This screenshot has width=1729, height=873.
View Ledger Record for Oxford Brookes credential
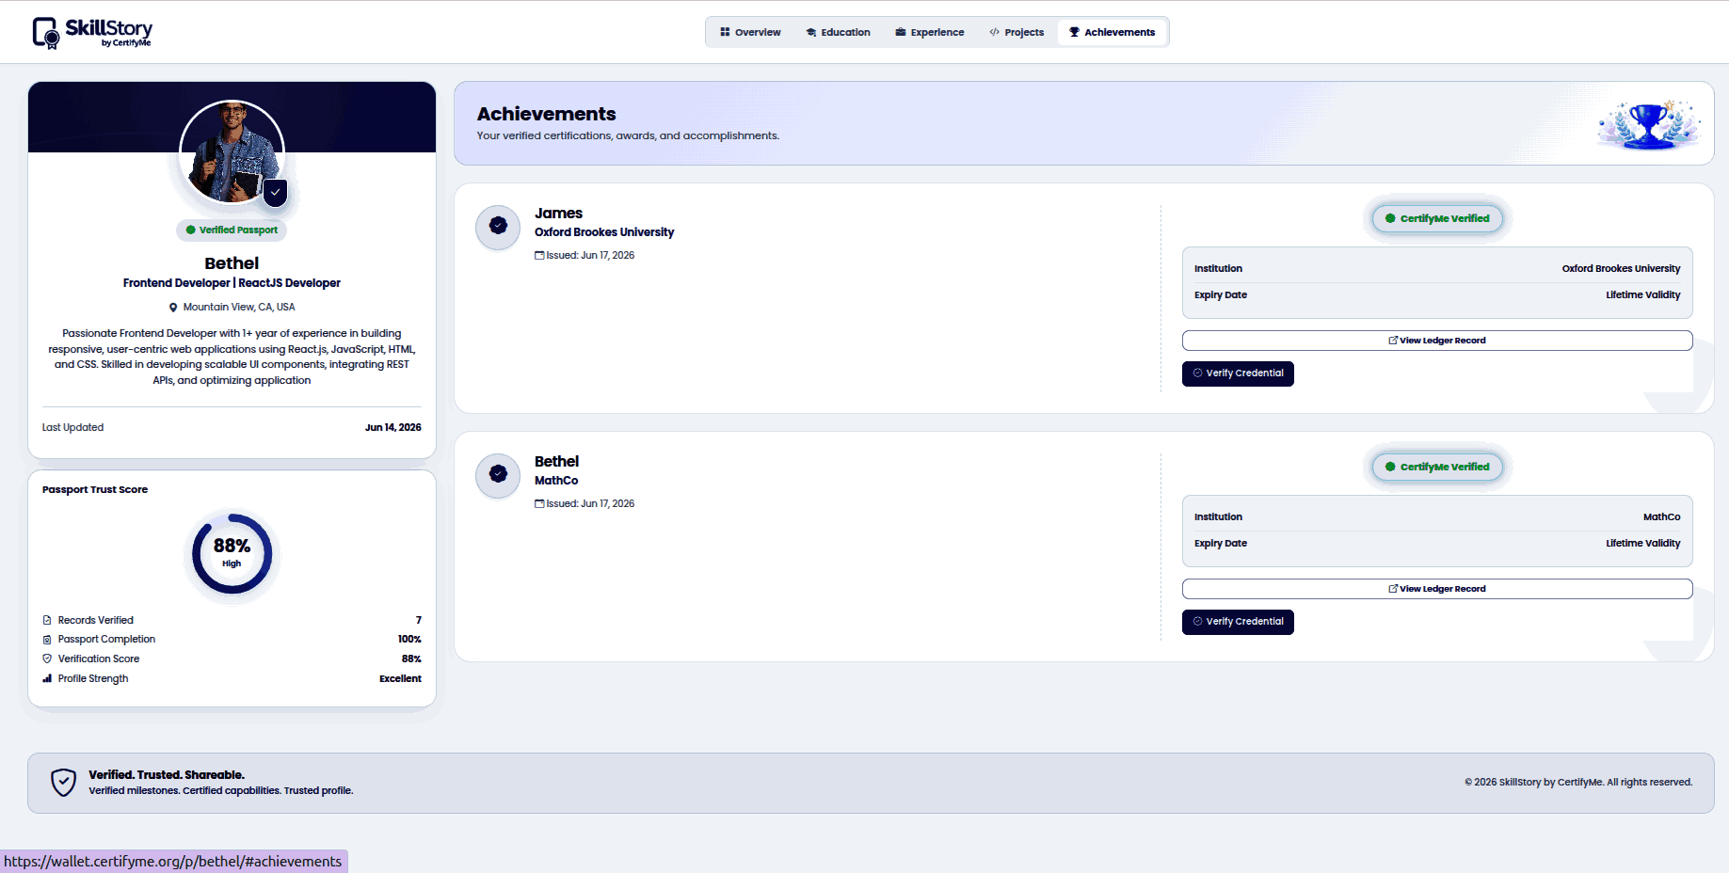(x=1437, y=341)
